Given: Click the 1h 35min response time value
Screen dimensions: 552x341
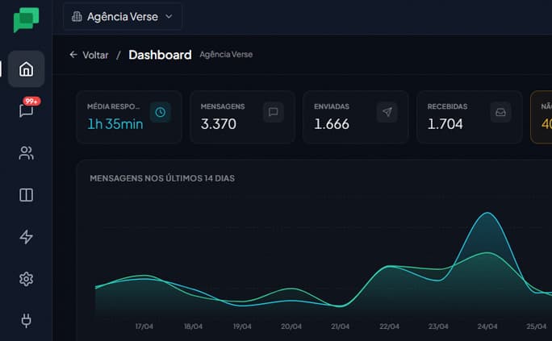Looking at the screenshot, I should [x=115, y=124].
